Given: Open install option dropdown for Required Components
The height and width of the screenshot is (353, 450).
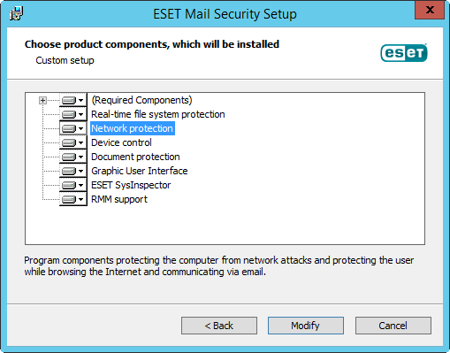Looking at the screenshot, I should click(73, 100).
